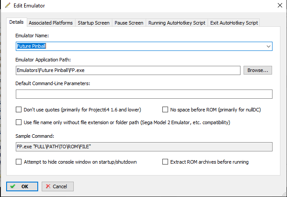Click the Edit Emulator window title text

tap(29, 6)
